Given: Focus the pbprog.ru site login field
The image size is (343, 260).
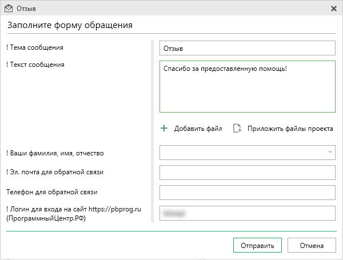Looking at the screenshot, I should (247, 213).
